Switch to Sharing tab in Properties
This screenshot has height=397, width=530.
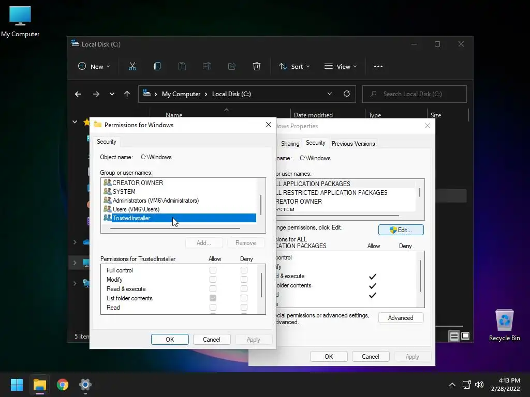click(x=290, y=144)
